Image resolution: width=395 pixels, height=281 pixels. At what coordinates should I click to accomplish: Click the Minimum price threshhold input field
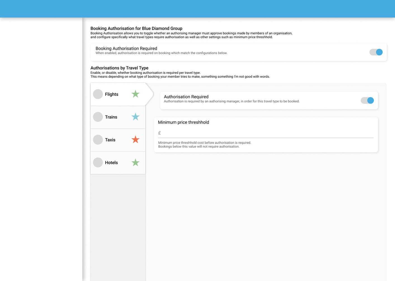point(266,133)
